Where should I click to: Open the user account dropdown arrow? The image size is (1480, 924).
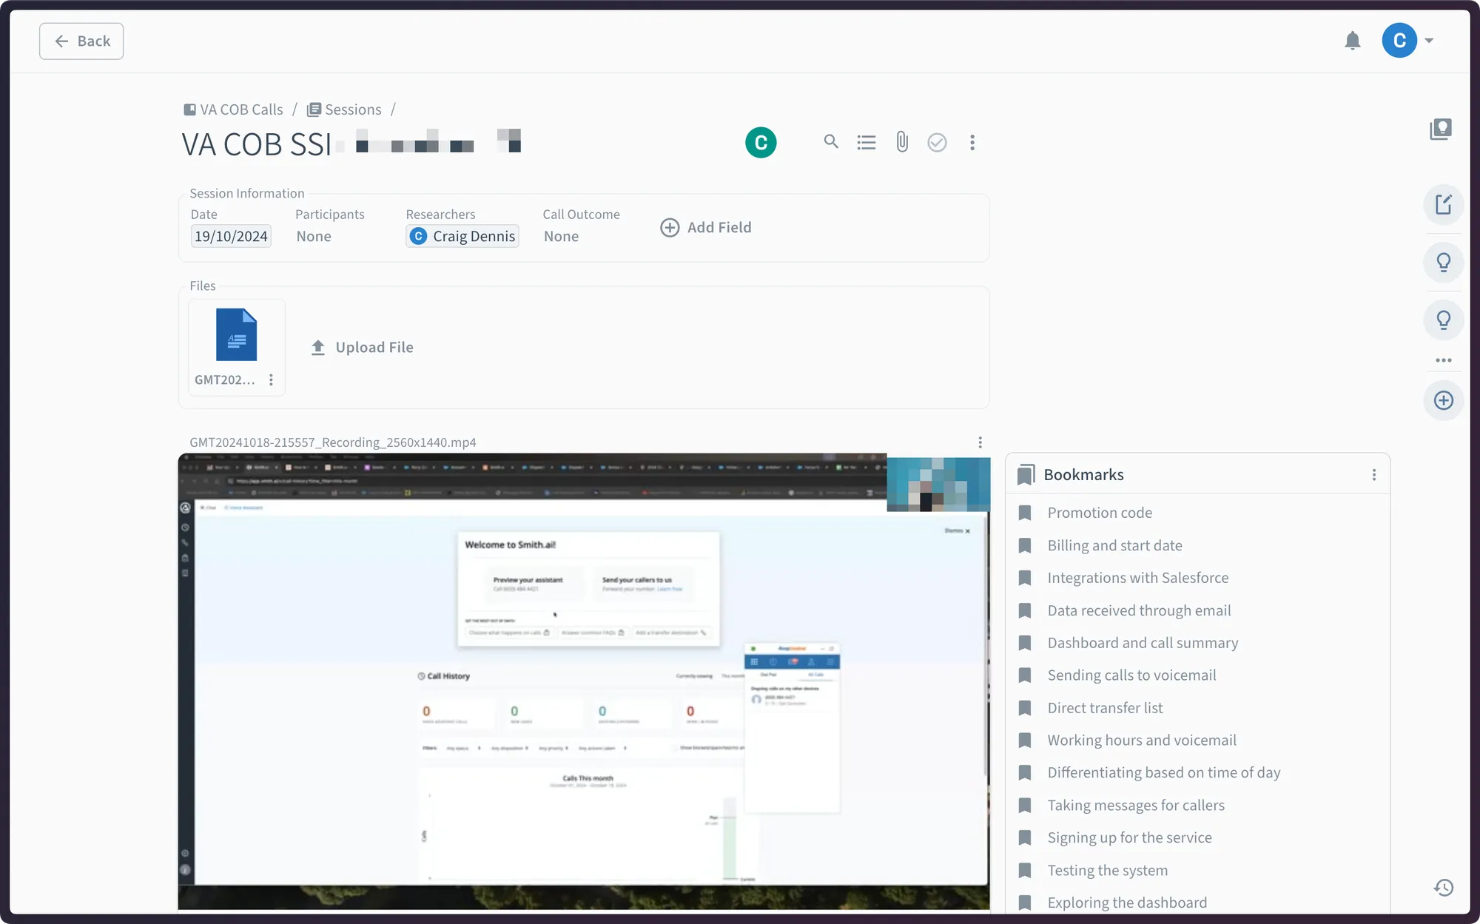point(1429,41)
